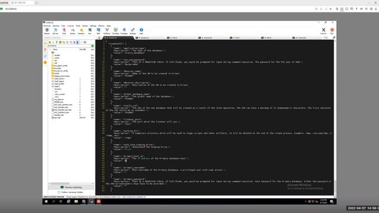Open the Sessions sidebar star tab
The height and width of the screenshot is (213, 379).
coord(45,43)
